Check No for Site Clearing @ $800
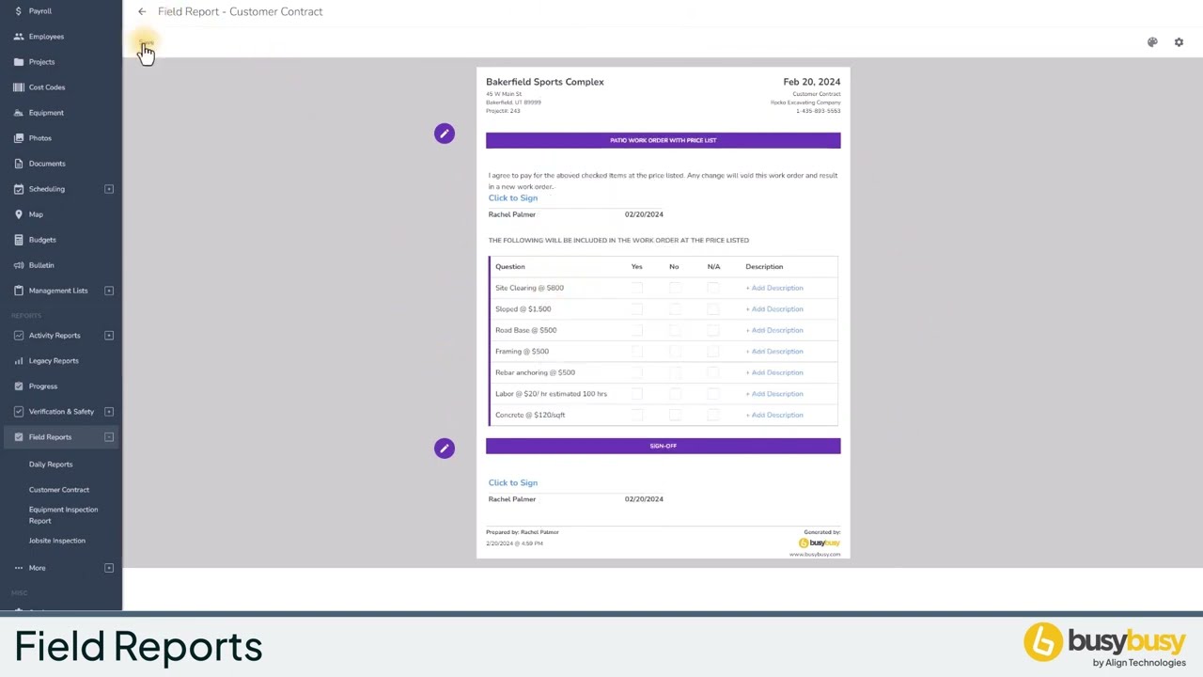Viewport: 1203px width, 677px height. (675, 288)
